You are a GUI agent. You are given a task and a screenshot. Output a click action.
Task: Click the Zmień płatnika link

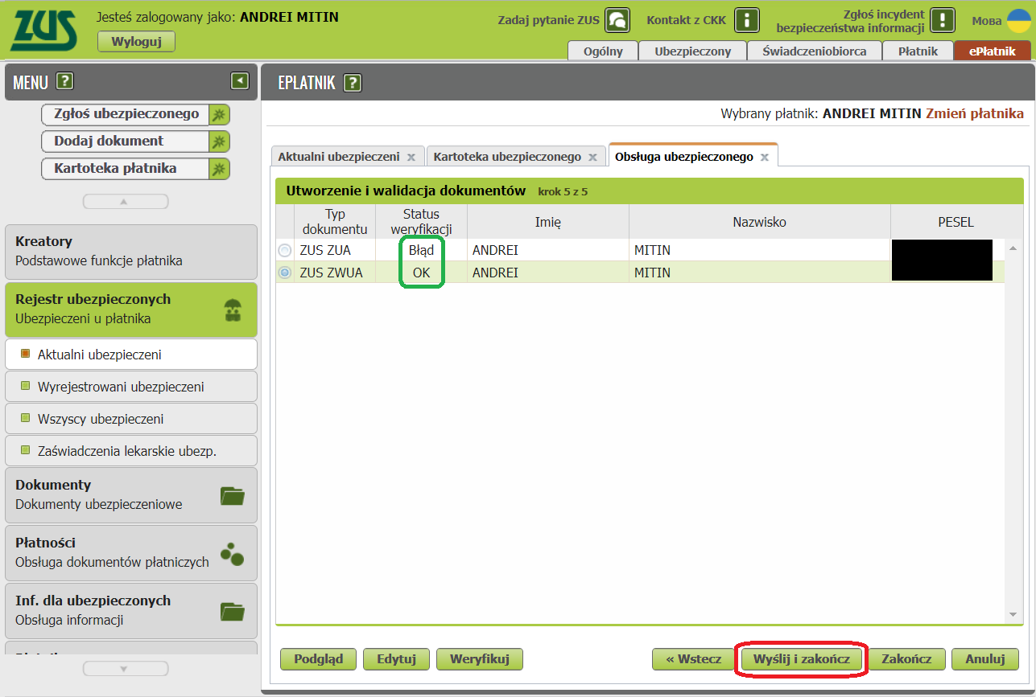click(x=975, y=113)
